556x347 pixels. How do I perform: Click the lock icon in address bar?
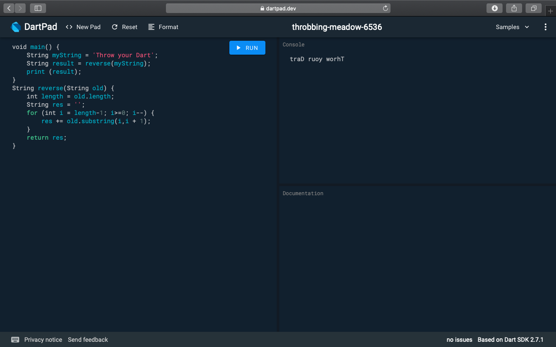[x=262, y=8]
